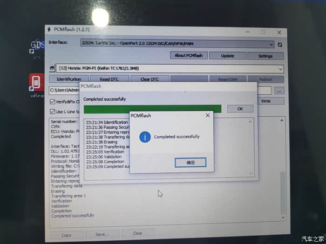Click the 确定 confirmation button
This screenshot has height=244, width=326.
190,163
